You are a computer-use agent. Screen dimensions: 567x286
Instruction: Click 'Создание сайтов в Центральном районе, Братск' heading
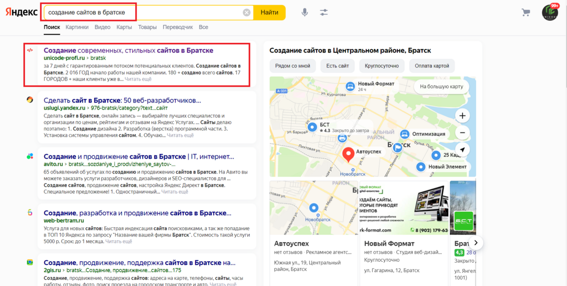(350, 51)
